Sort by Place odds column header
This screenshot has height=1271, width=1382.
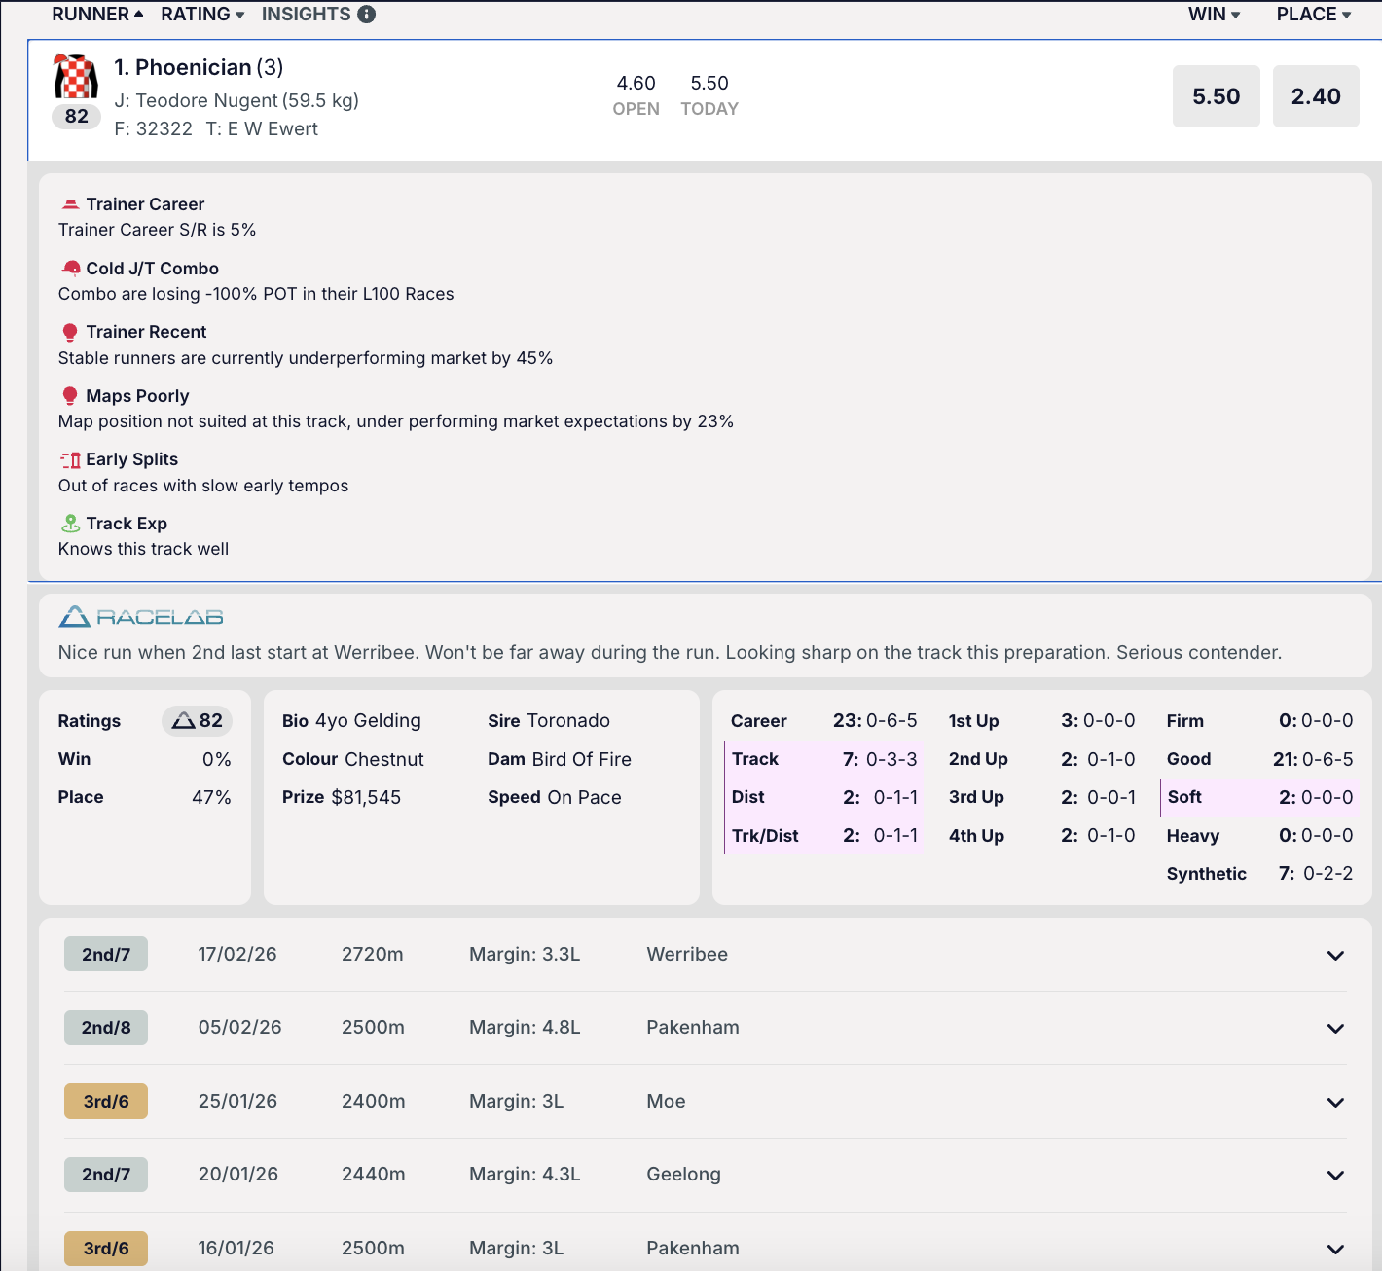[1314, 14]
